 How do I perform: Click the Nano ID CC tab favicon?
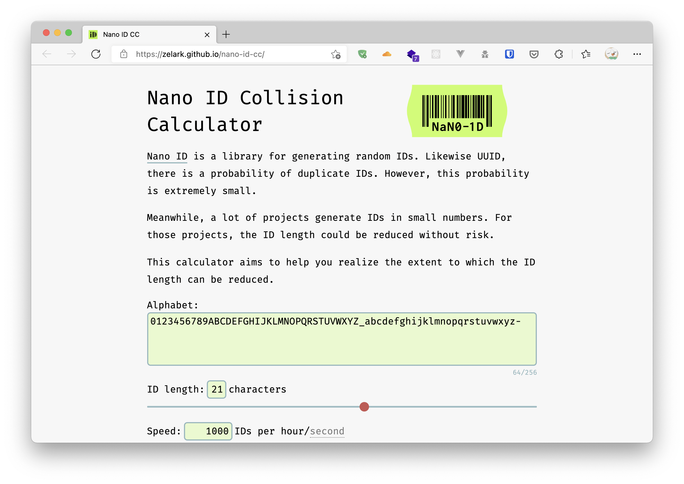[x=93, y=35]
